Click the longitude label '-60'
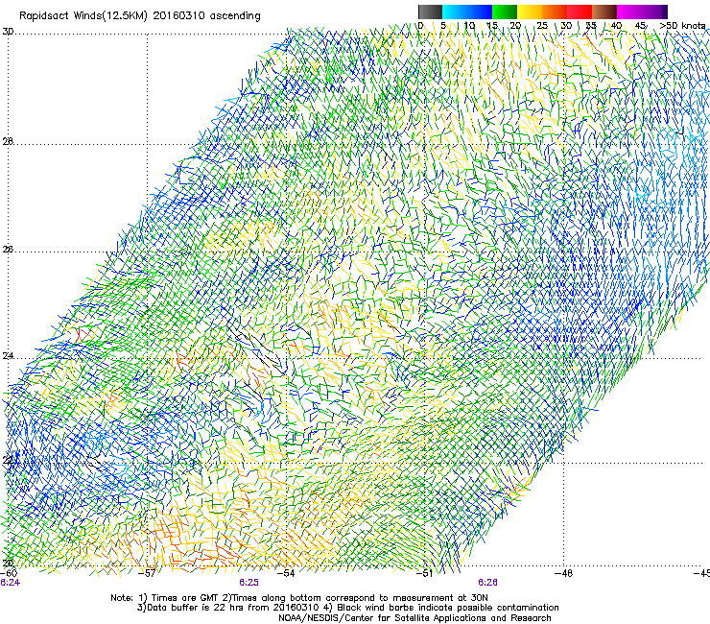 (x=9, y=573)
